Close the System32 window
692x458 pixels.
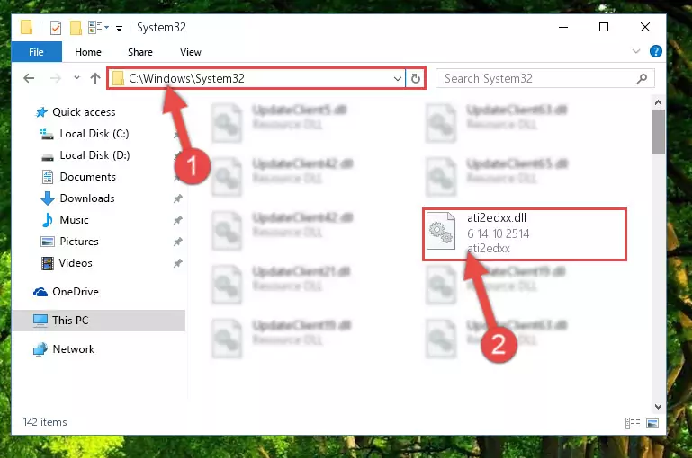pos(645,27)
